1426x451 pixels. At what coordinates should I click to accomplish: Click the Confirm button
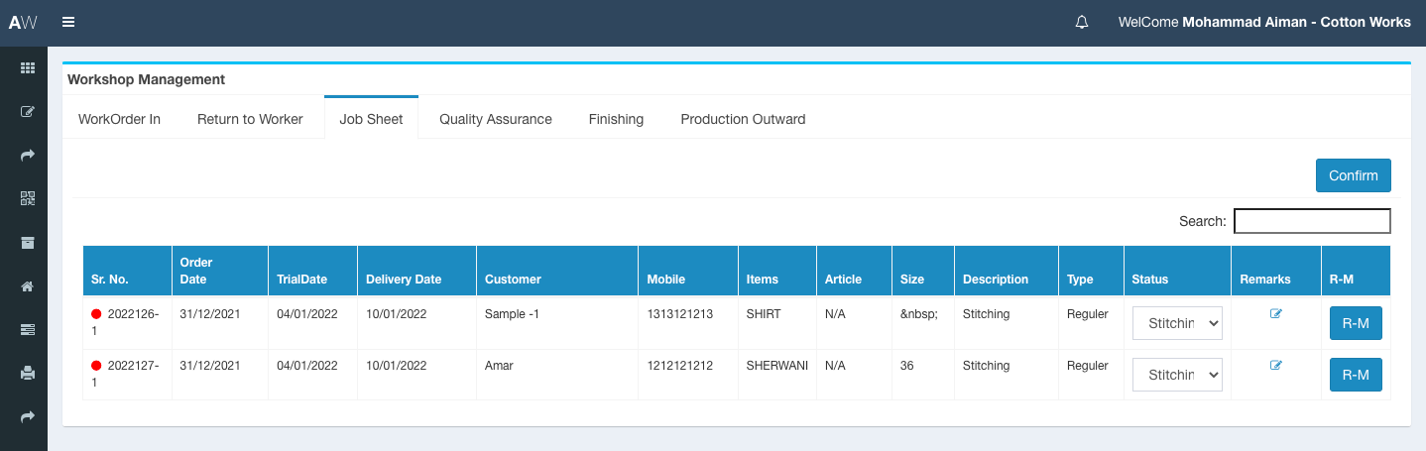click(x=1354, y=175)
